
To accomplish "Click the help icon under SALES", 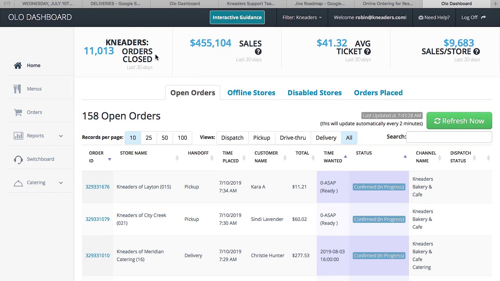I will click(258, 52).
